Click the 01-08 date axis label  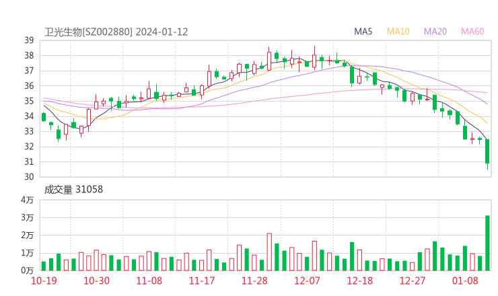(x=465, y=281)
